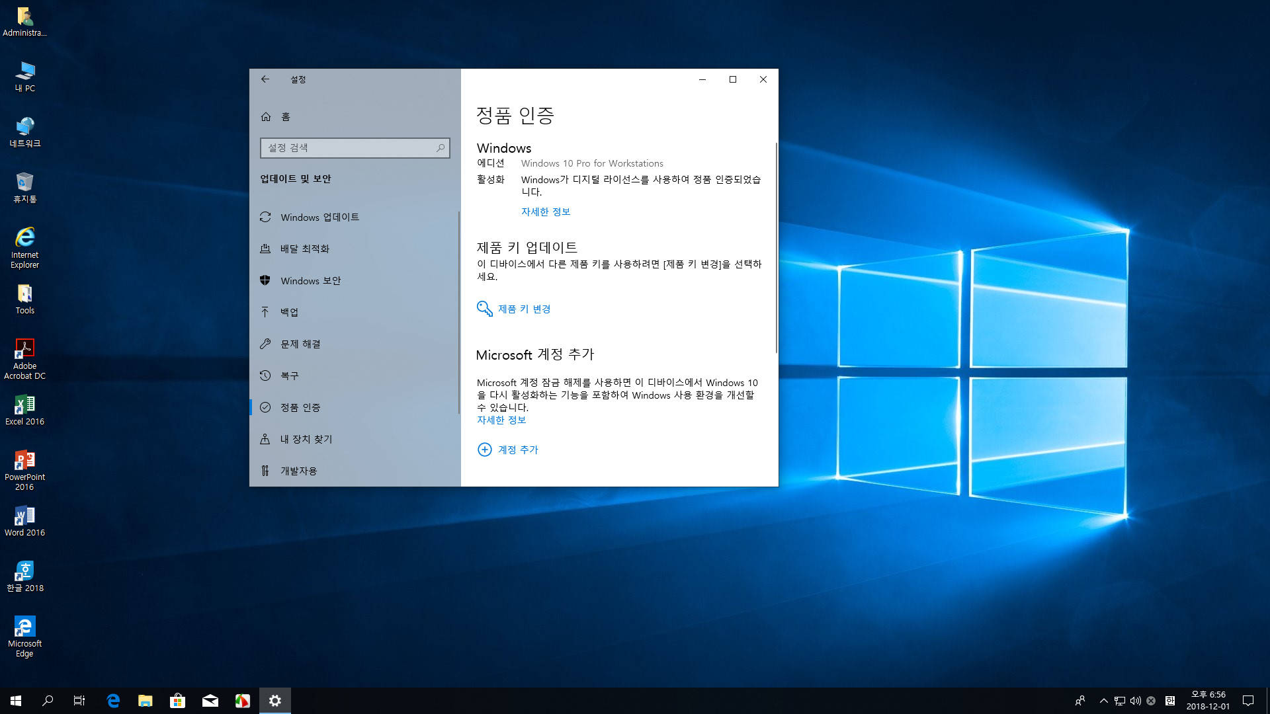Open the Home (홈) settings page
The width and height of the screenshot is (1270, 714).
click(x=355, y=116)
